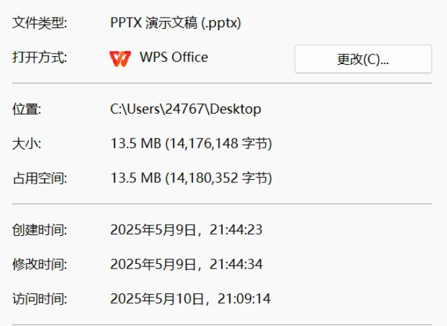
Task: Click the 打开方式 label
Action: (x=39, y=57)
